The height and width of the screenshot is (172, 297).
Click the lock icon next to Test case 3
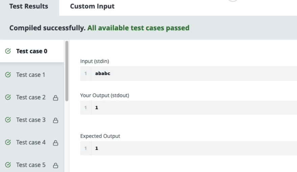pos(55,120)
